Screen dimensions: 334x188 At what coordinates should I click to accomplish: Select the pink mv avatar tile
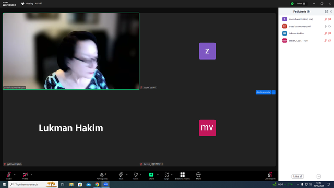click(207, 128)
